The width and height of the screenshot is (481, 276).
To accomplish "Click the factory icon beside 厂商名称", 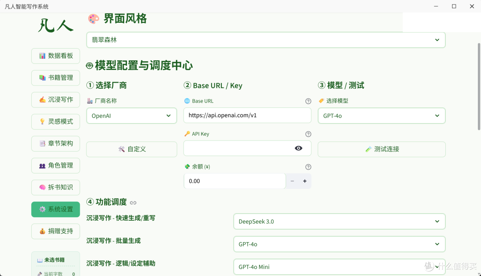I will 90,101.
